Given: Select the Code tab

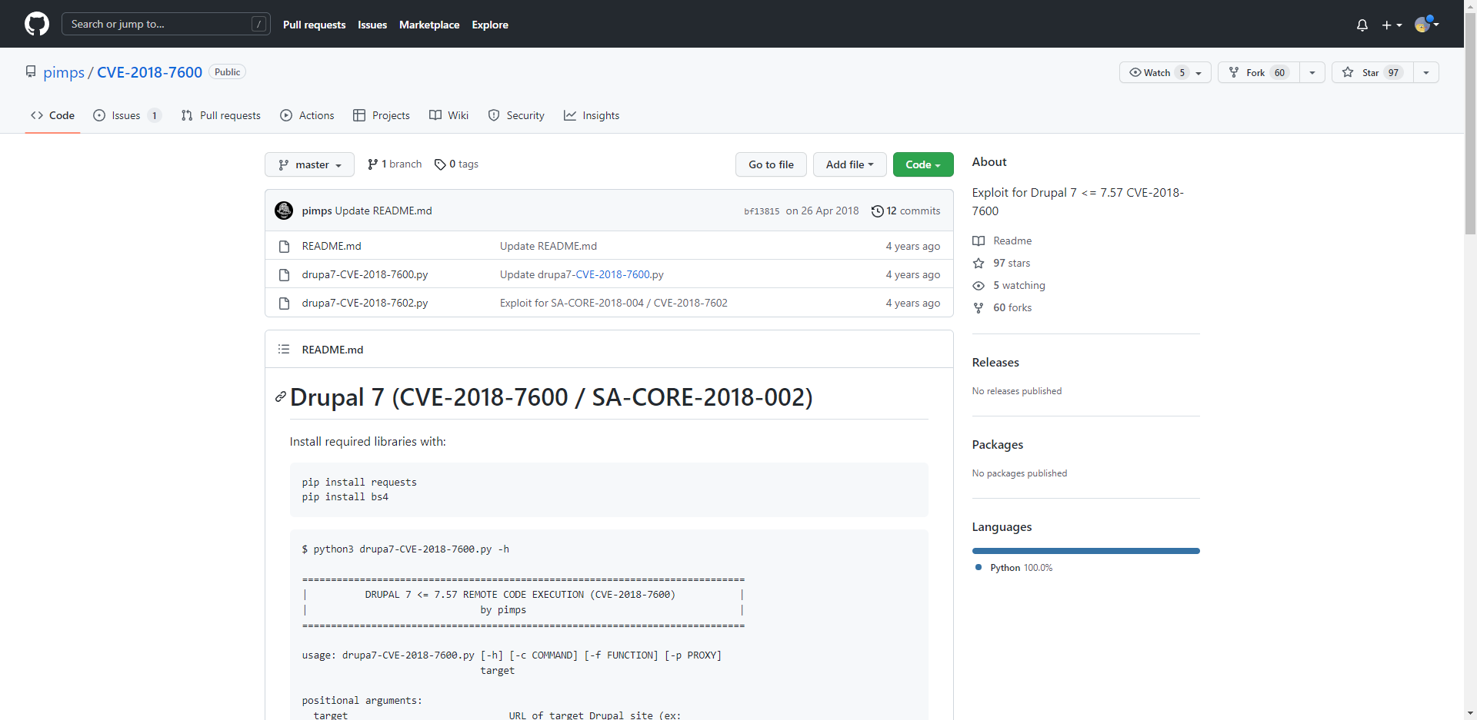Looking at the screenshot, I should pyautogui.click(x=52, y=115).
